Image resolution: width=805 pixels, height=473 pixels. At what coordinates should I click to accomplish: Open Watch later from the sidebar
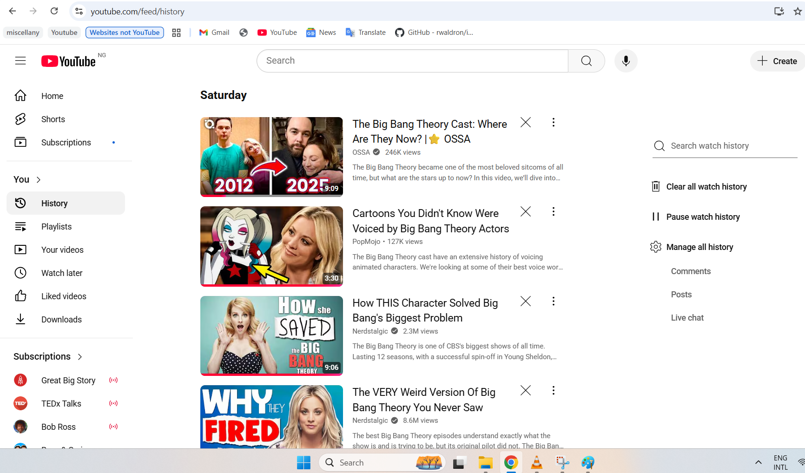(x=62, y=273)
